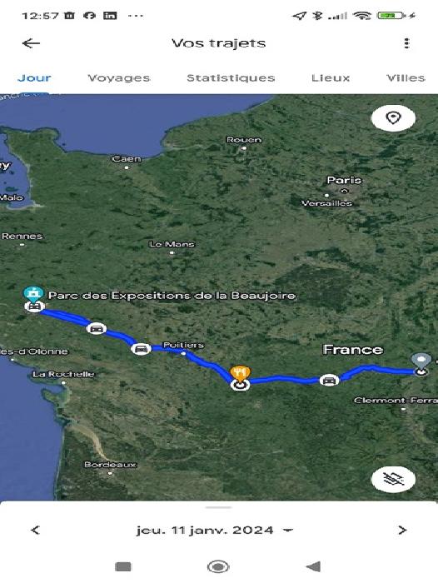Open the Statistiques tab

coord(231,77)
